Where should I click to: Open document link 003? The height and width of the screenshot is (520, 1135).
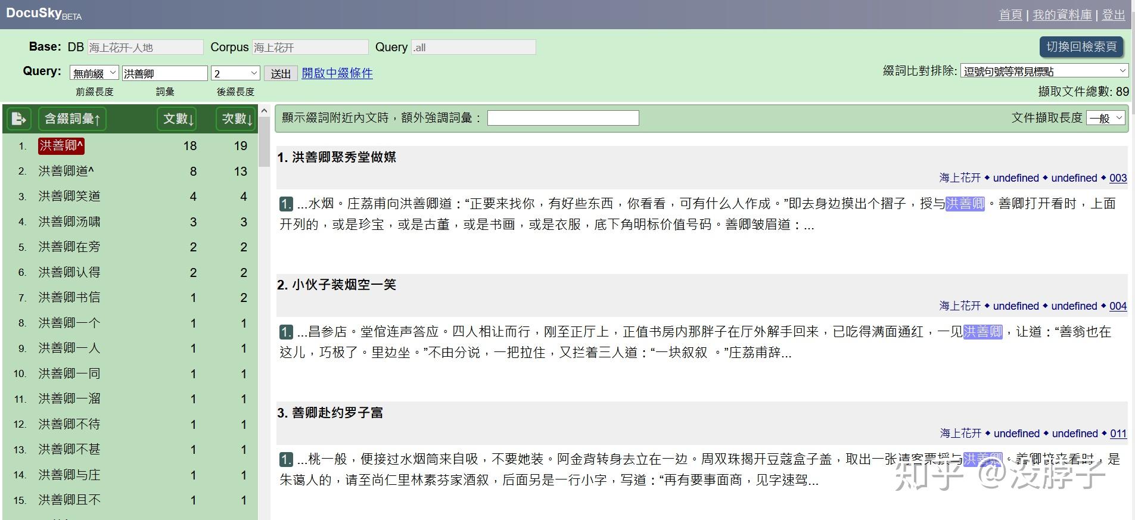(x=1118, y=178)
